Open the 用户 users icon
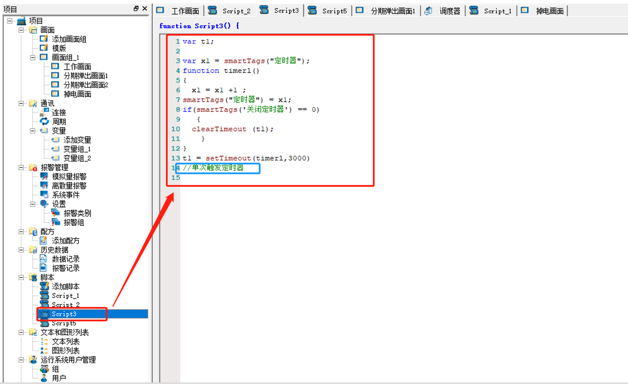Viewport: 628px width, 385px height. pos(45,378)
